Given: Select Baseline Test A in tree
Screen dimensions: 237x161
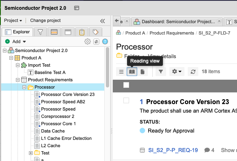Looking at the screenshot, I should point(50,72).
